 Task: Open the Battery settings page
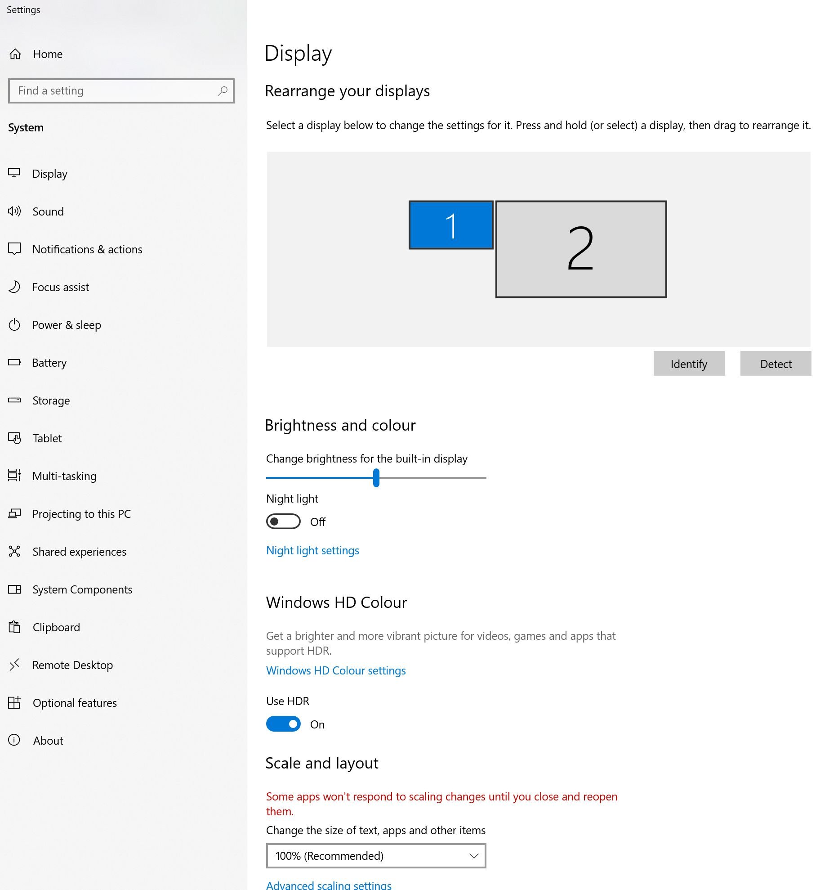pos(49,363)
